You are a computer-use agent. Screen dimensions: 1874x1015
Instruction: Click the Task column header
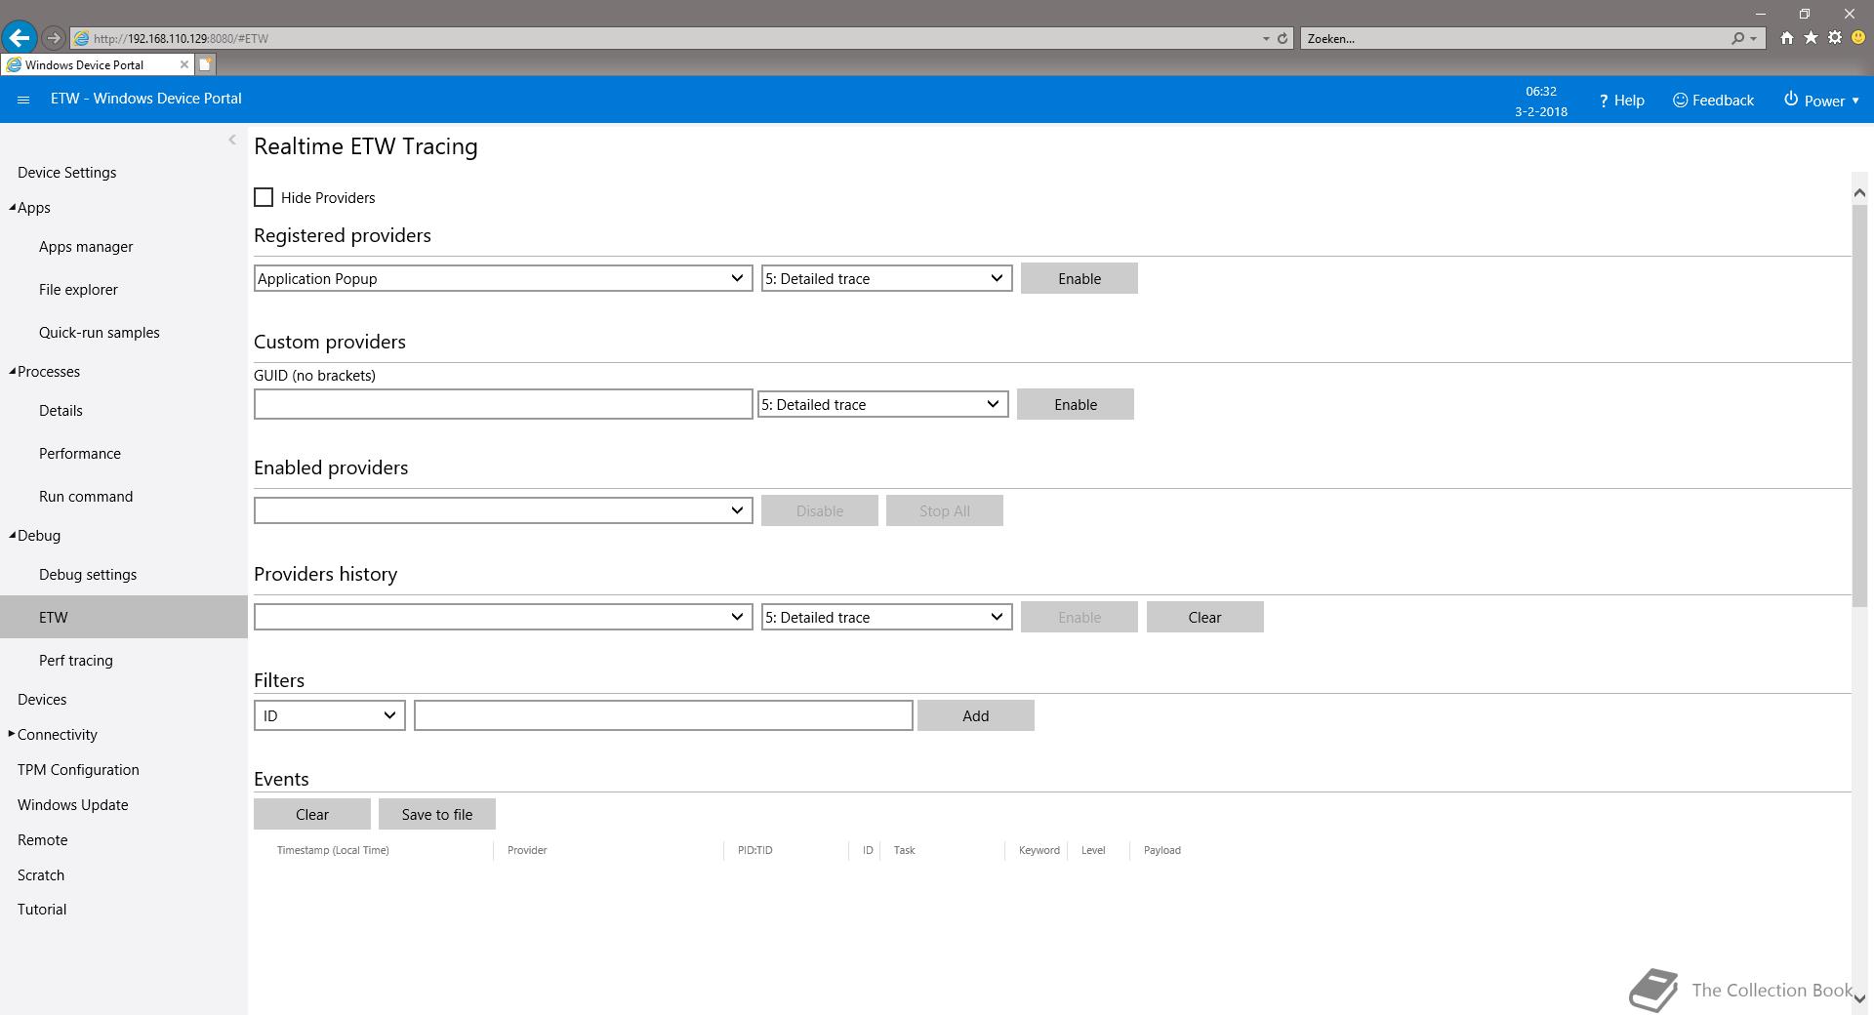[904, 850]
